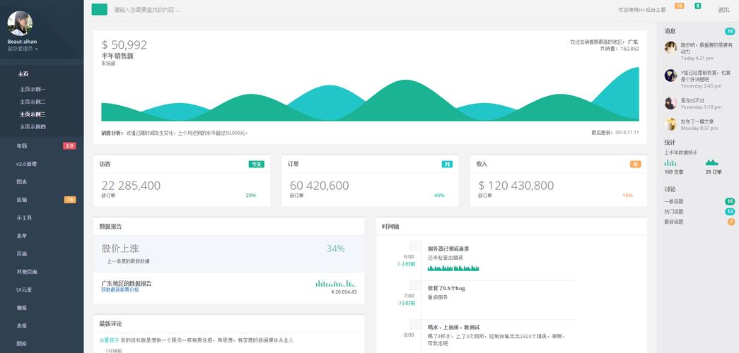Screen dimensions: 739x353
Task: Click the Beaut-zihan profile avatar
Action: (x=20, y=23)
